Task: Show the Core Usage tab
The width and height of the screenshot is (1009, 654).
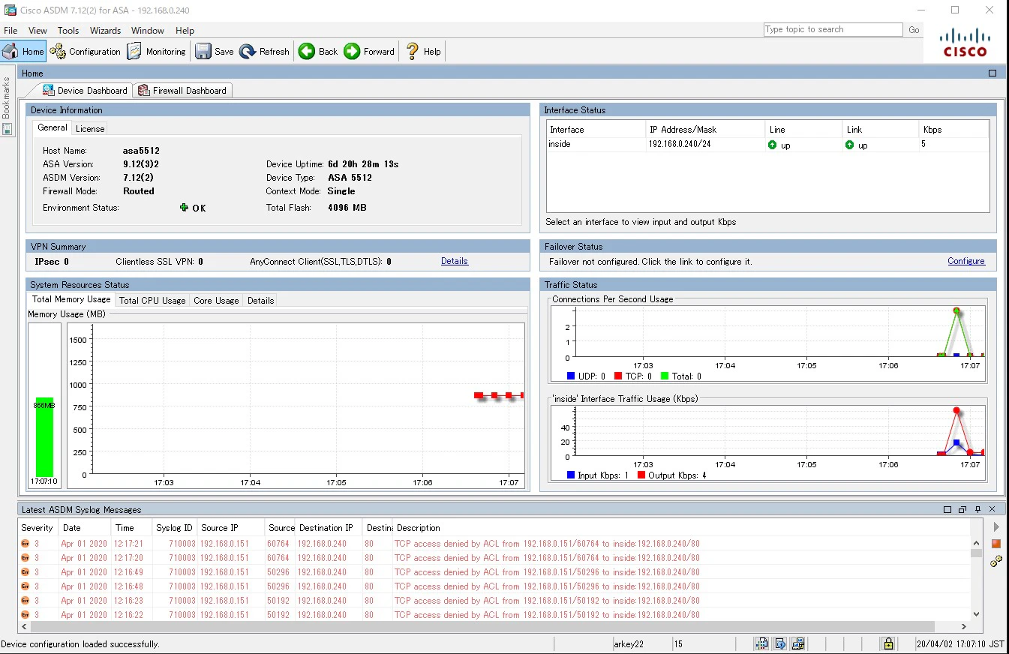Action: (x=216, y=301)
